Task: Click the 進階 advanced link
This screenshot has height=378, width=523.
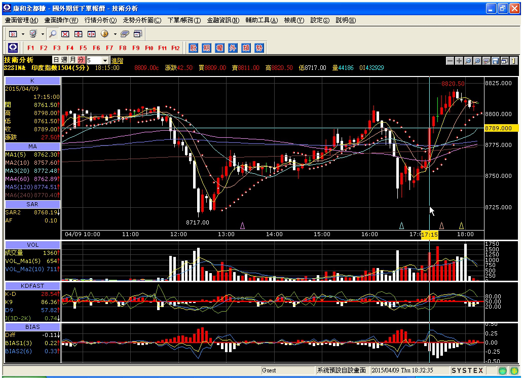Action: coord(117,60)
